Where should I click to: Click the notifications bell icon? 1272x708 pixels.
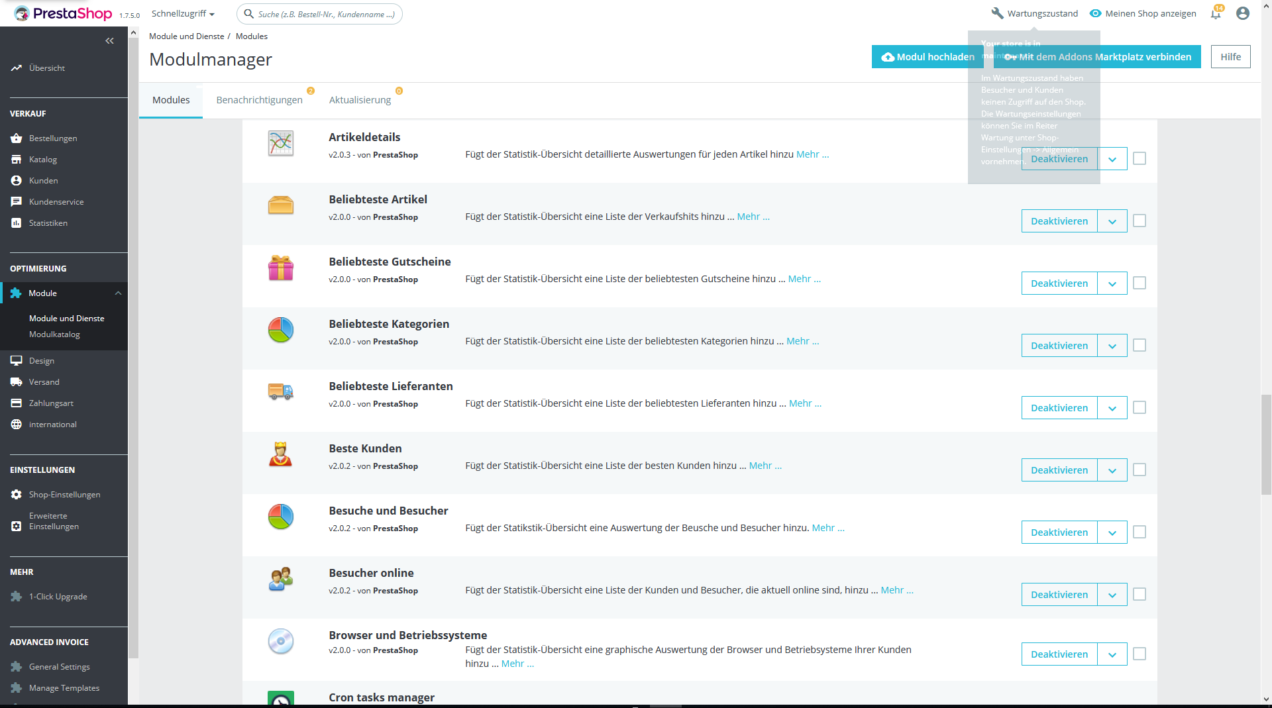pos(1216,13)
